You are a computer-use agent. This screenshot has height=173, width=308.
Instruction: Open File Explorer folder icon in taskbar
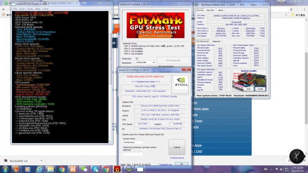click(x=50, y=169)
